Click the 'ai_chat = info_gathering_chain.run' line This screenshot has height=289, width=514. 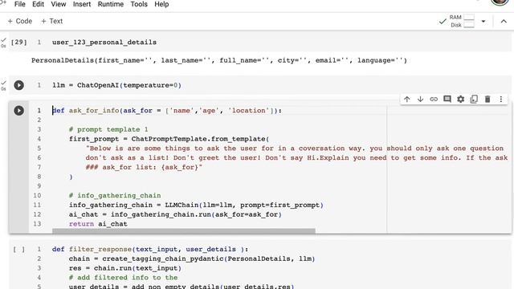point(175,214)
